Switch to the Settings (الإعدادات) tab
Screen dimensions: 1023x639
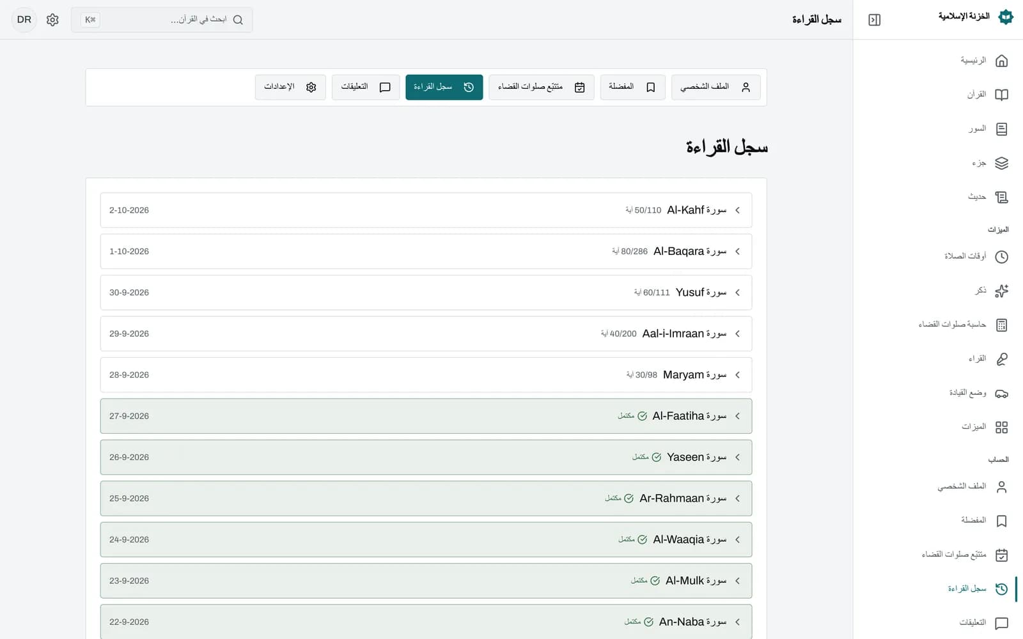point(290,88)
